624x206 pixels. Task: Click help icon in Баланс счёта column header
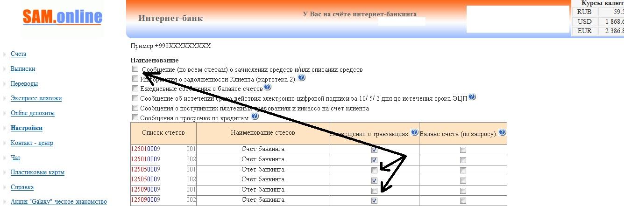502,133
